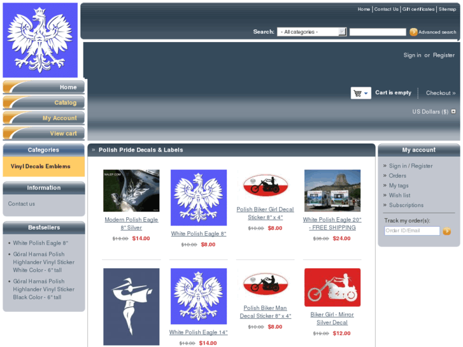Click Register in the header
463x347 pixels.
(x=444, y=55)
